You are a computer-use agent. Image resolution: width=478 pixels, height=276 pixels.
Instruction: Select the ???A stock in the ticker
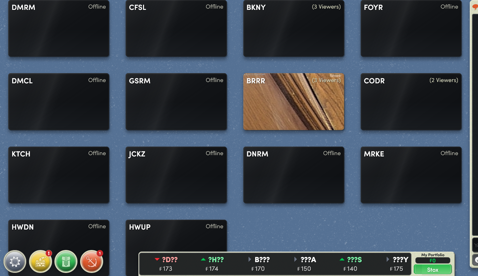[305, 264]
